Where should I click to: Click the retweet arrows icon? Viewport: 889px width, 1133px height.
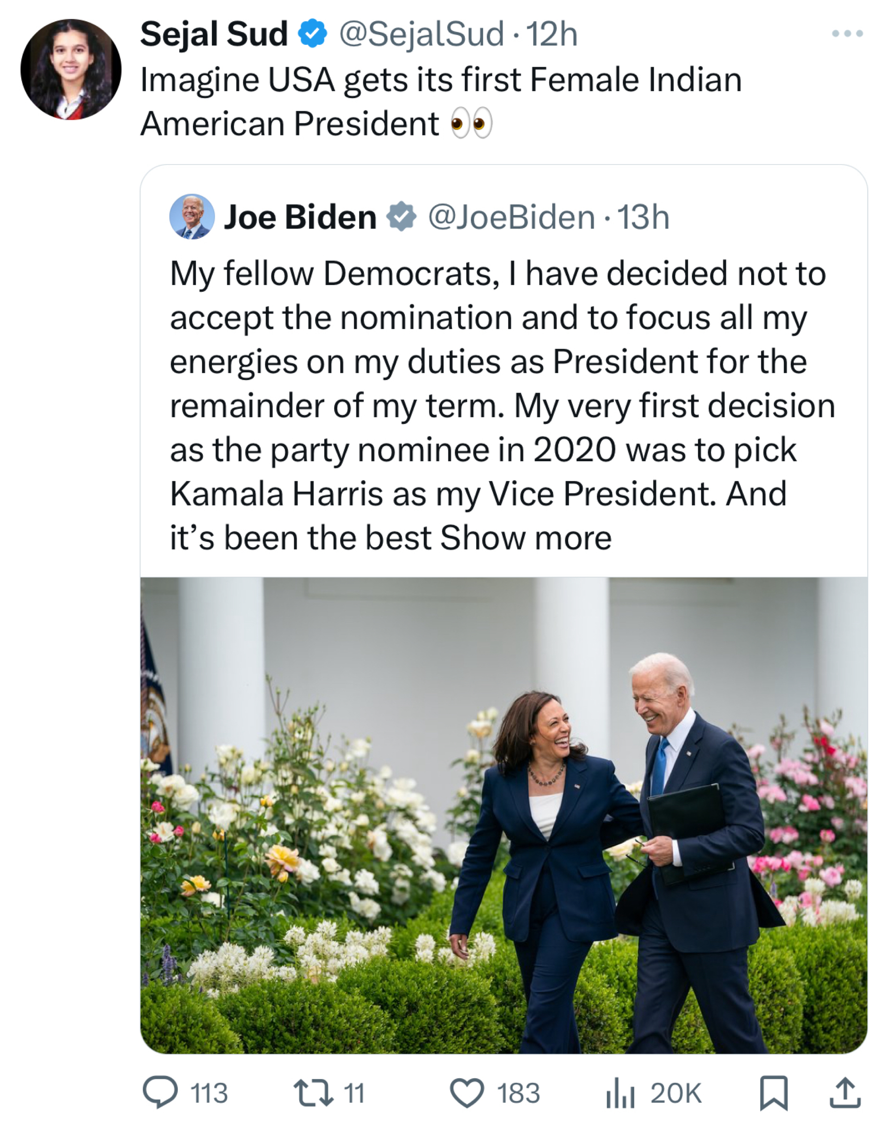coord(313,1092)
